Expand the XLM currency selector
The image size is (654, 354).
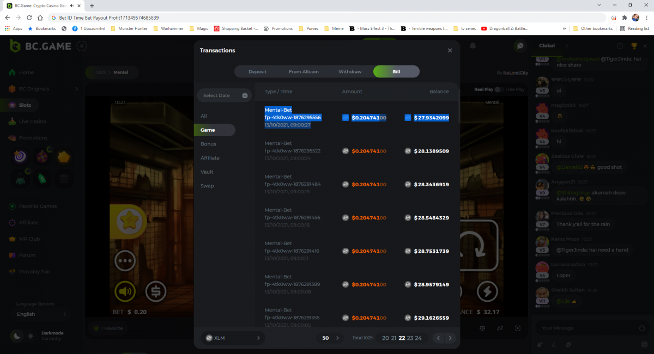[x=233, y=338]
